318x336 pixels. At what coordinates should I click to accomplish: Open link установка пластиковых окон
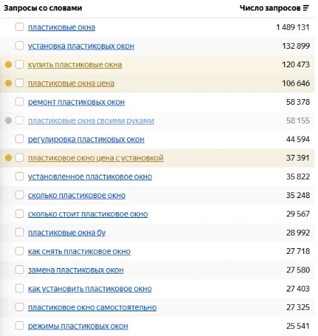pos(81,46)
